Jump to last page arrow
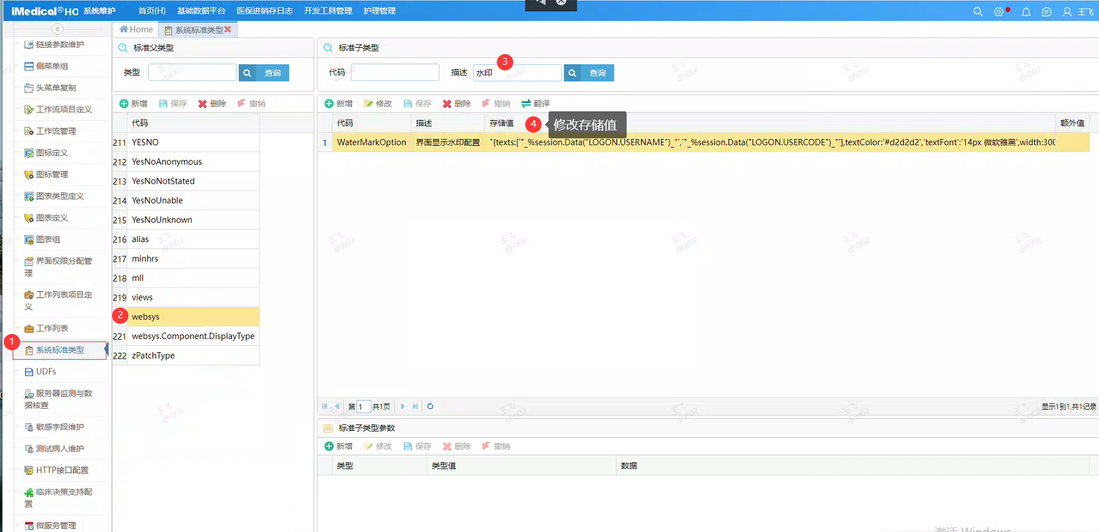1099x532 pixels. (x=415, y=406)
